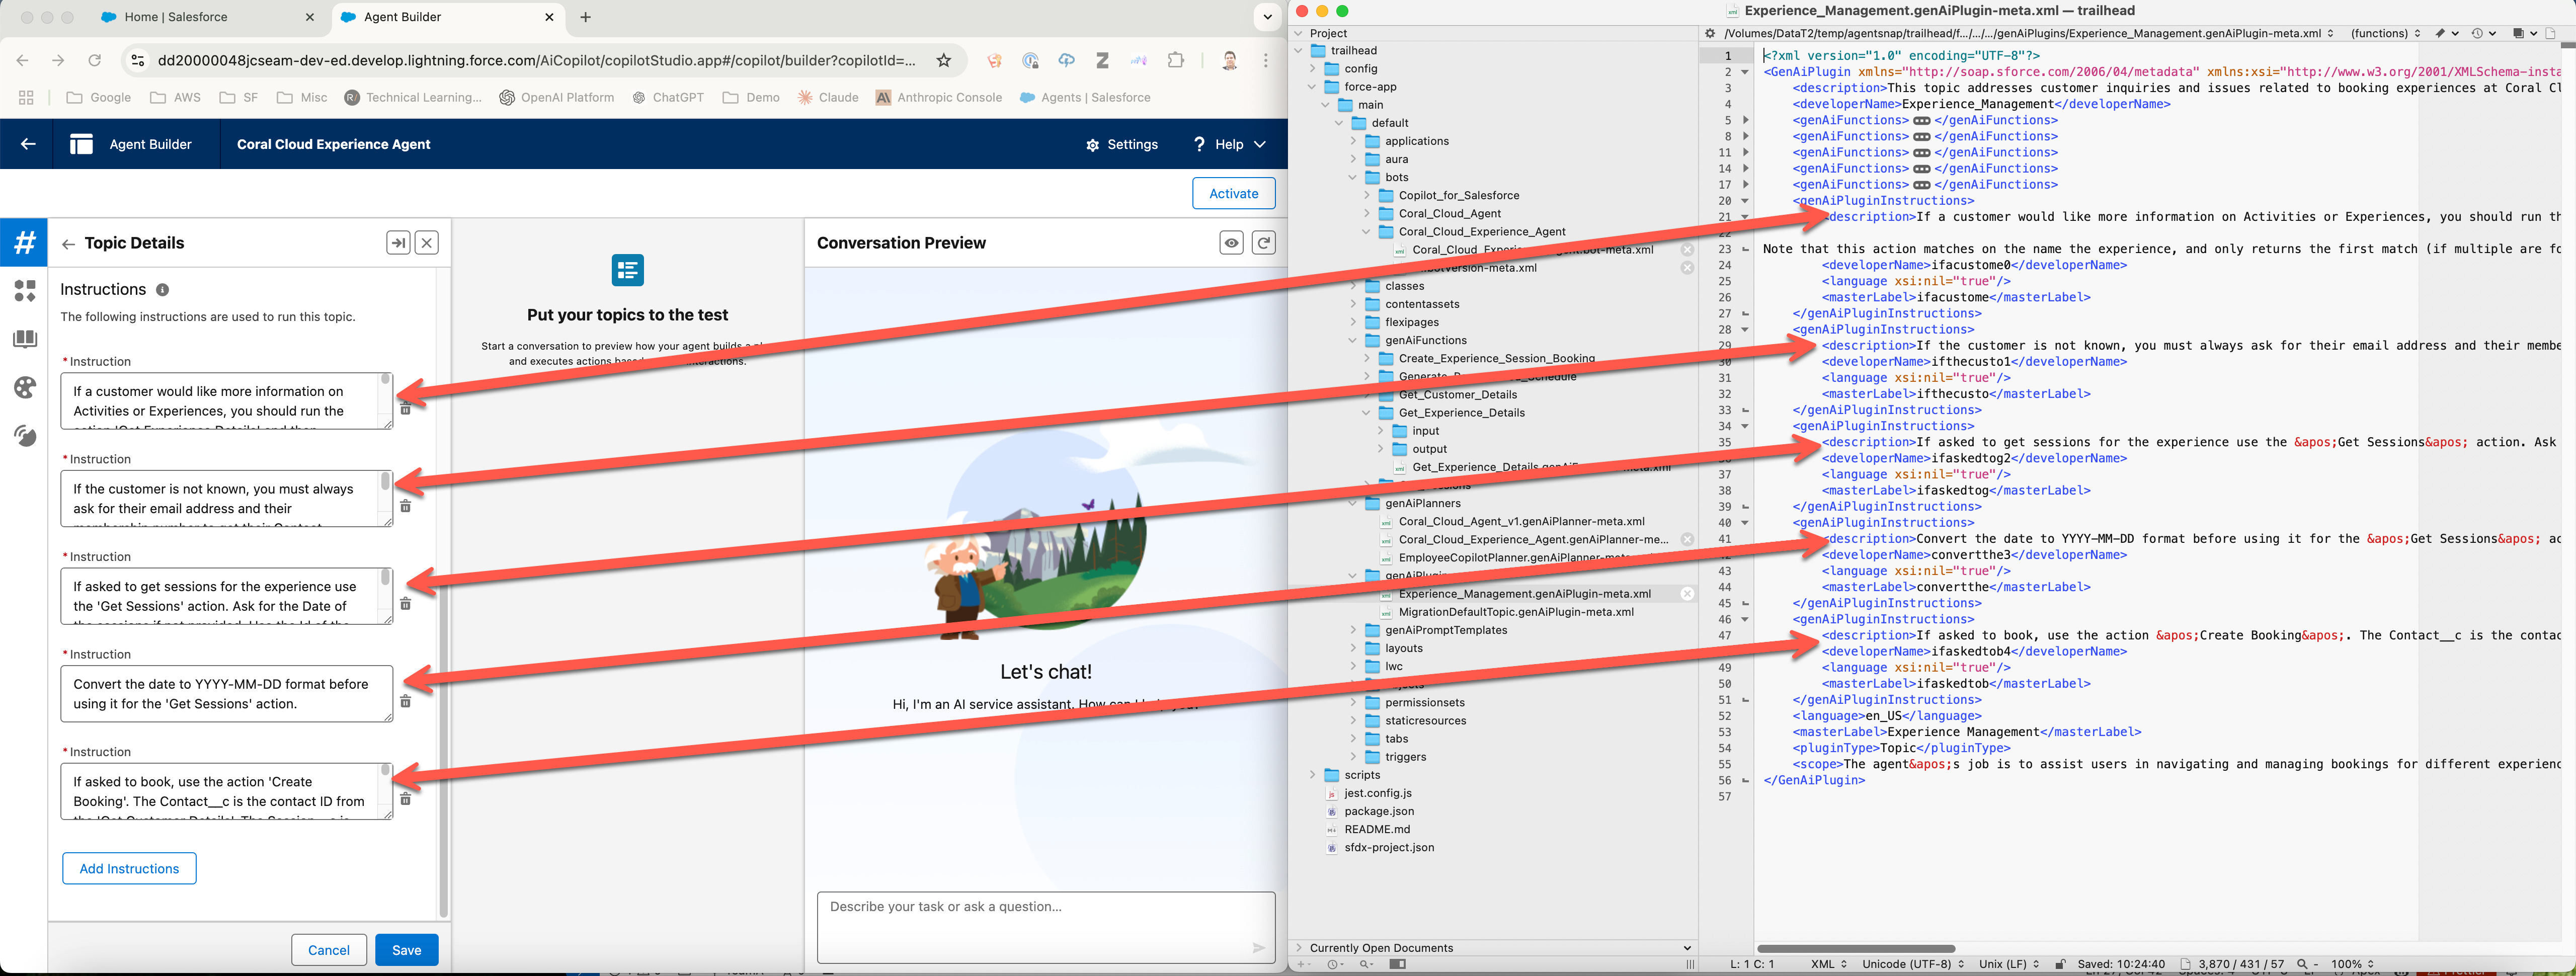Select Experience_Management.genAiPlugin-meta.xml in project tree
The width and height of the screenshot is (2576, 976).
(x=1524, y=594)
